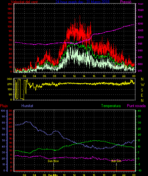Click the 'Sun Rise' marker label
This screenshot has height=176, width=148.
[53, 161]
